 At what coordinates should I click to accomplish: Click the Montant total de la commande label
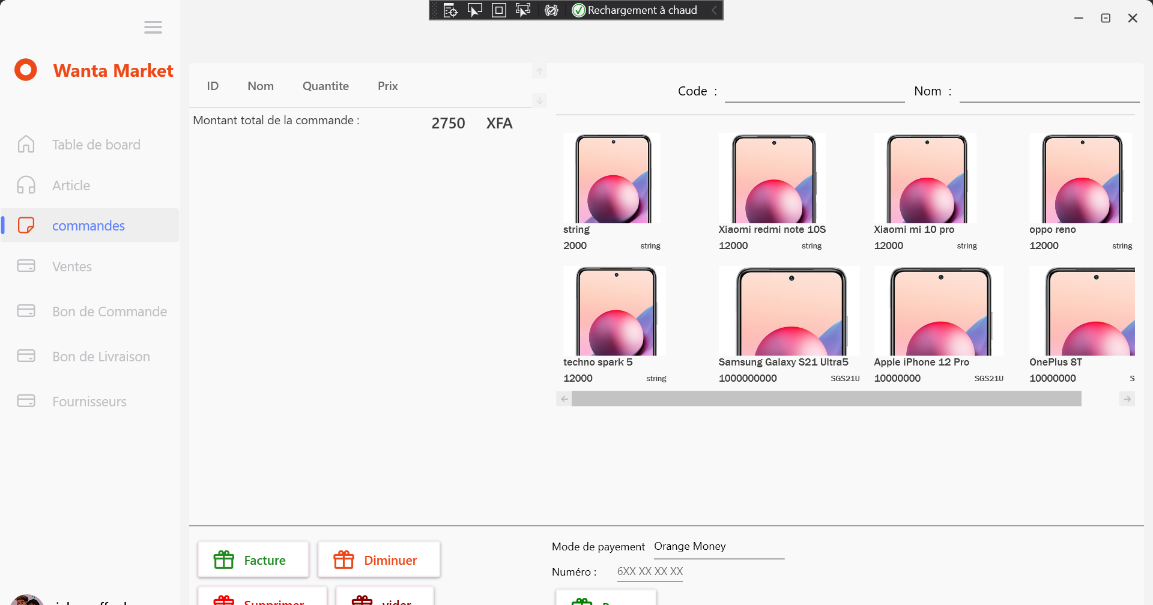(276, 120)
